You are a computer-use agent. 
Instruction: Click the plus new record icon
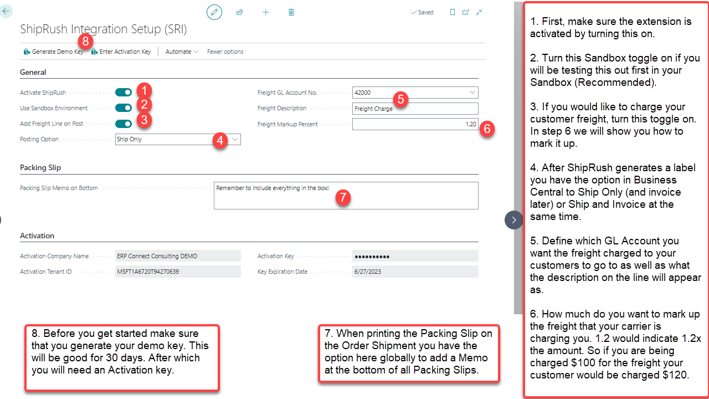point(266,12)
